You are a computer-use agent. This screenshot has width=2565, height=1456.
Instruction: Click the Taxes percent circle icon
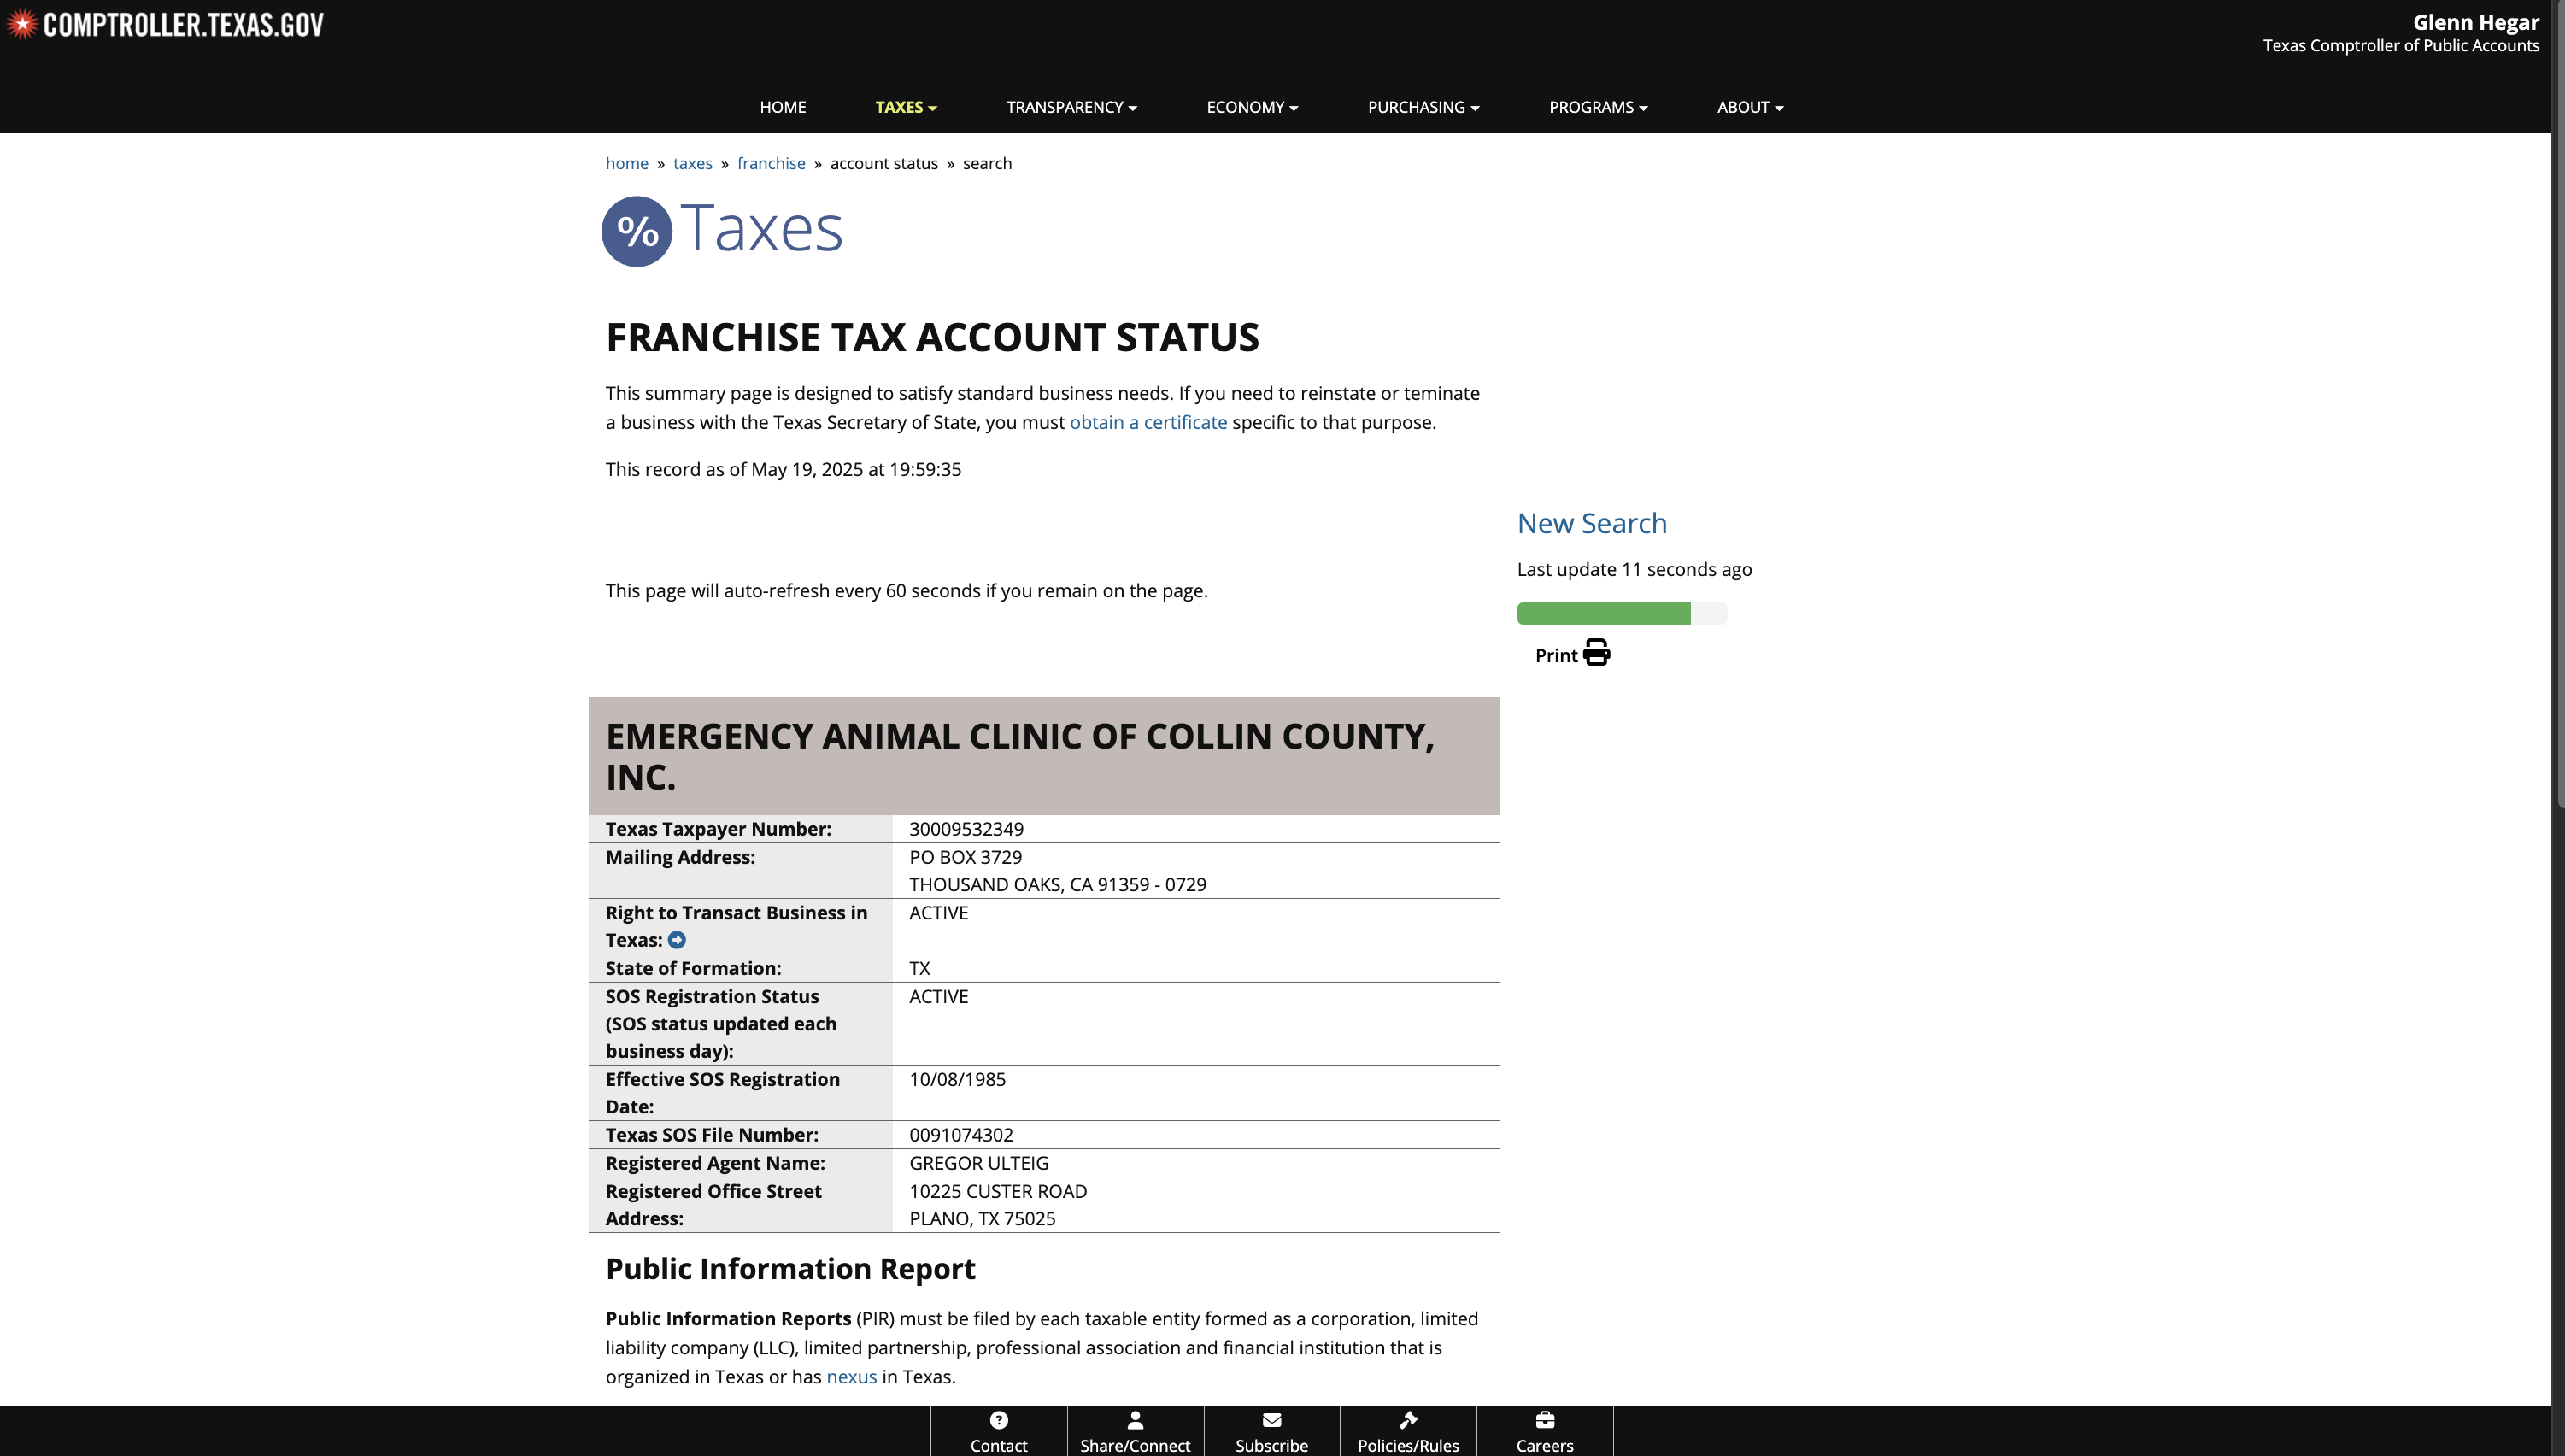click(636, 231)
